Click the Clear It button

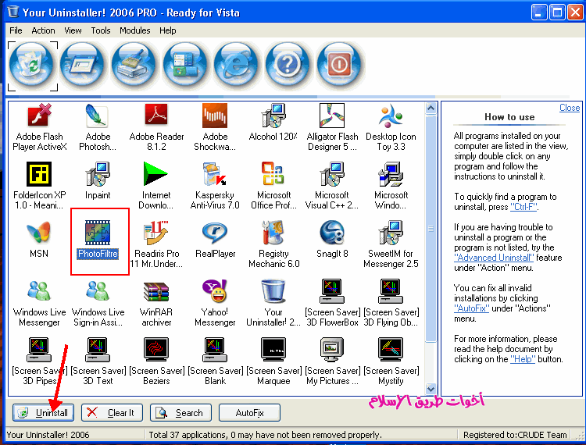coord(112,412)
